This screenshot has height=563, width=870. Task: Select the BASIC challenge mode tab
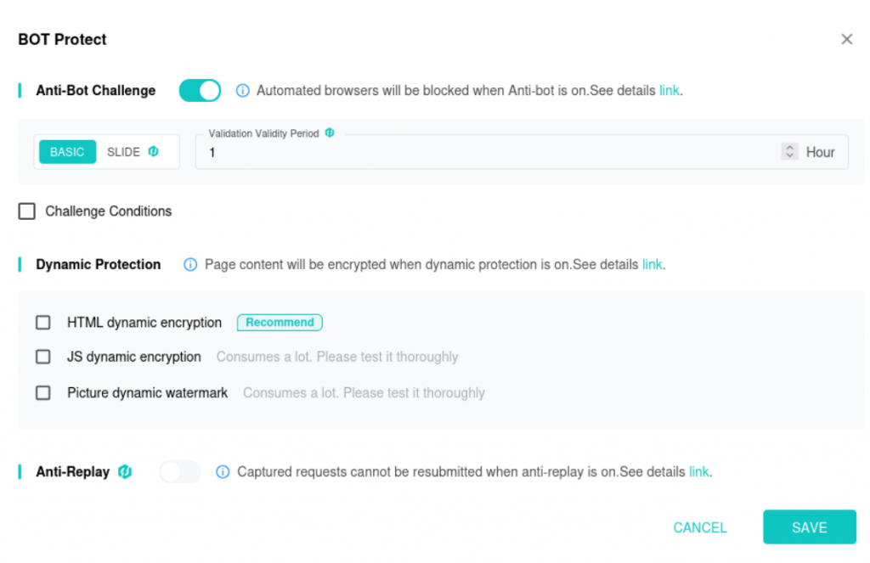pyautogui.click(x=67, y=152)
